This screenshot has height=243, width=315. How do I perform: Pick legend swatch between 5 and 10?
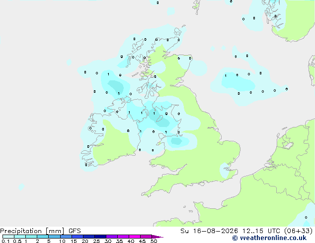[x=54, y=237]
